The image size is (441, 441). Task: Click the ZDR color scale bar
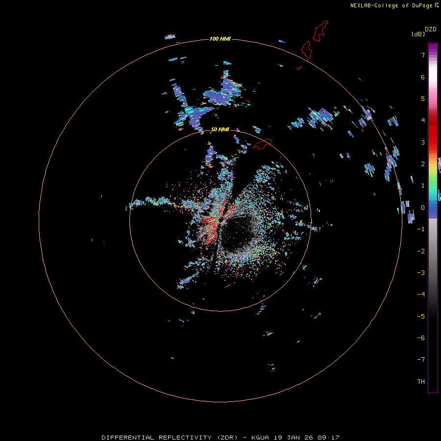[433, 218]
